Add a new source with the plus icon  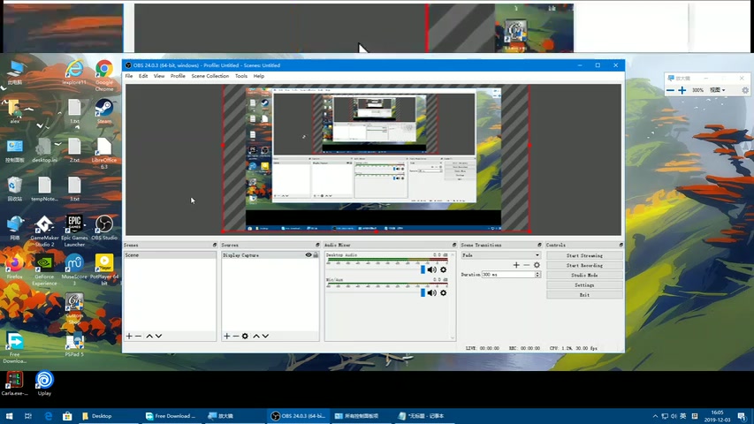226,336
